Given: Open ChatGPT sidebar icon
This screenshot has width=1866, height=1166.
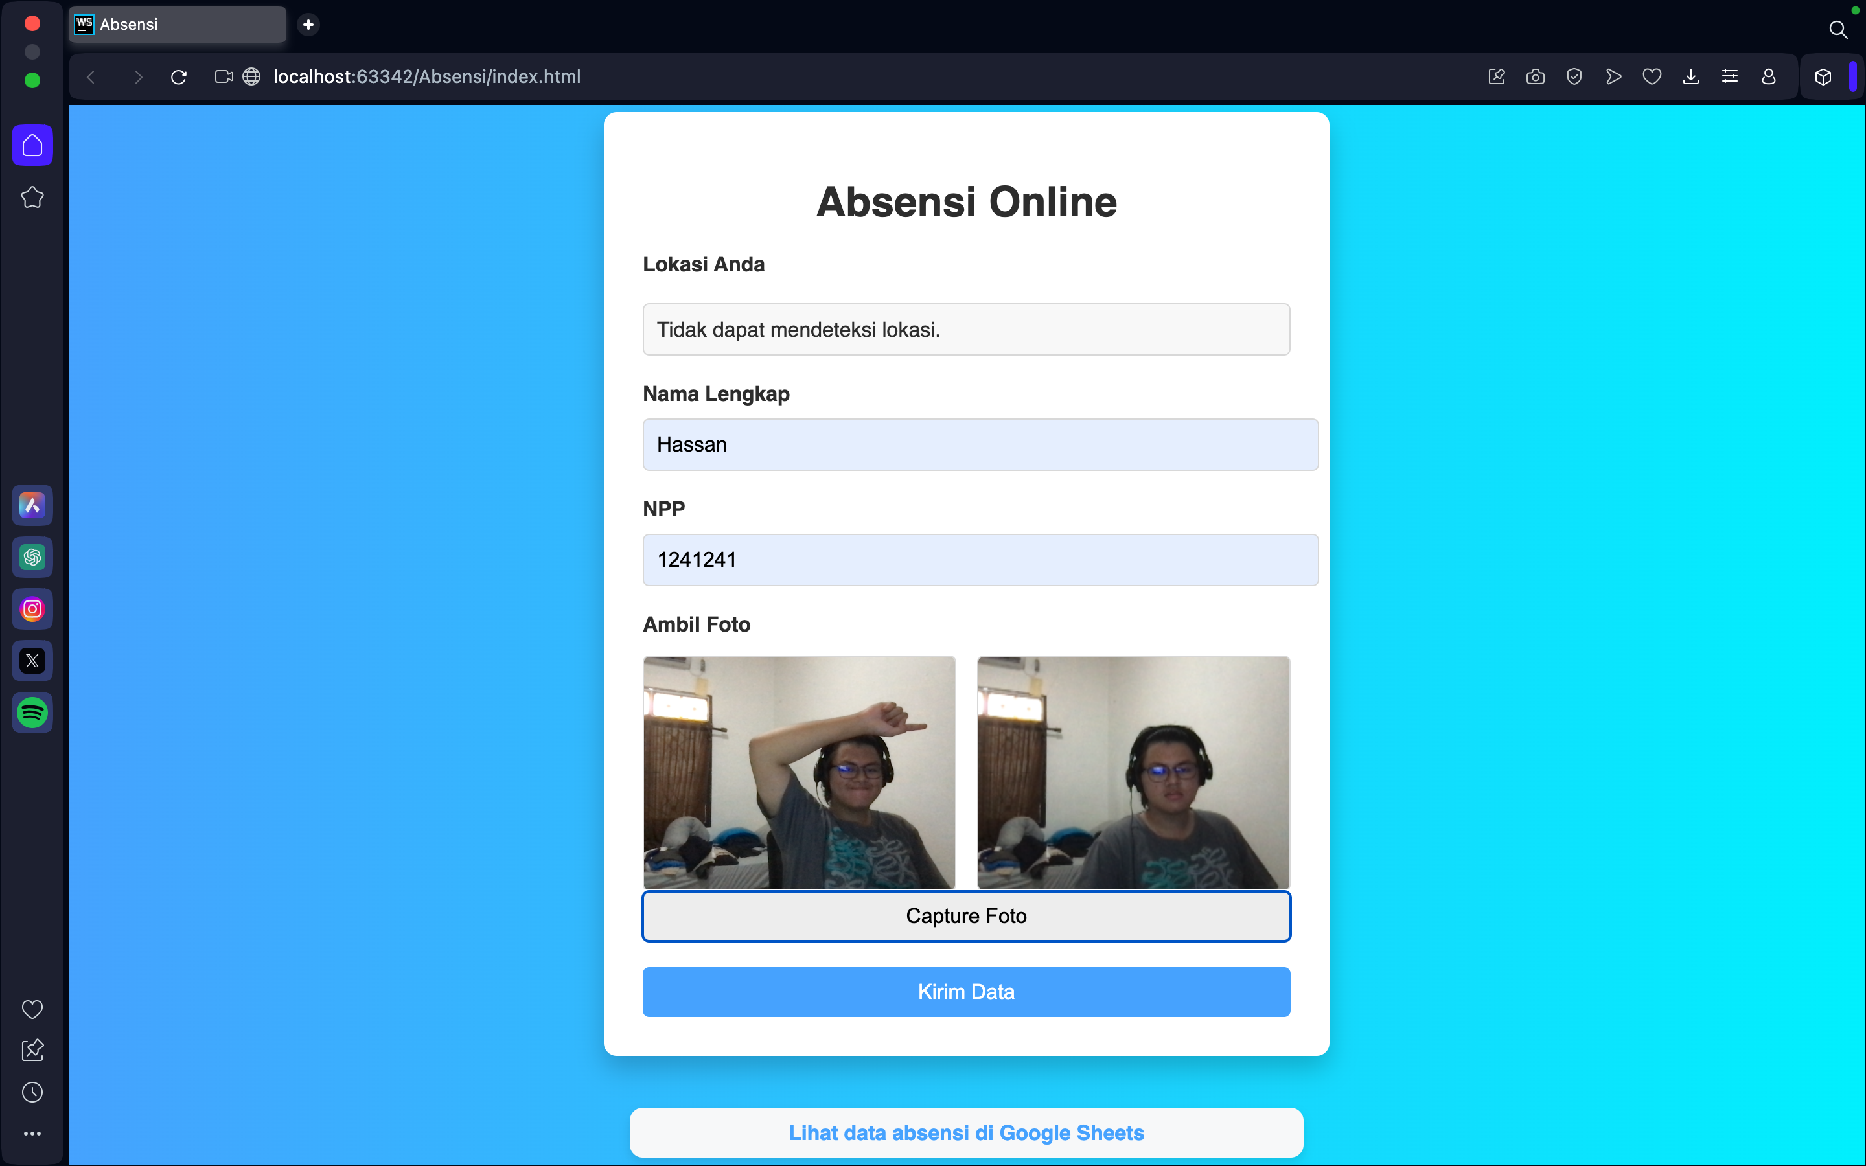Looking at the screenshot, I should [32, 557].
